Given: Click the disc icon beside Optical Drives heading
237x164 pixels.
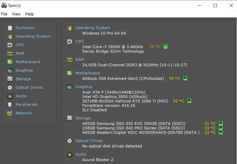Looking at the screenshot, I should pos(70,141).
